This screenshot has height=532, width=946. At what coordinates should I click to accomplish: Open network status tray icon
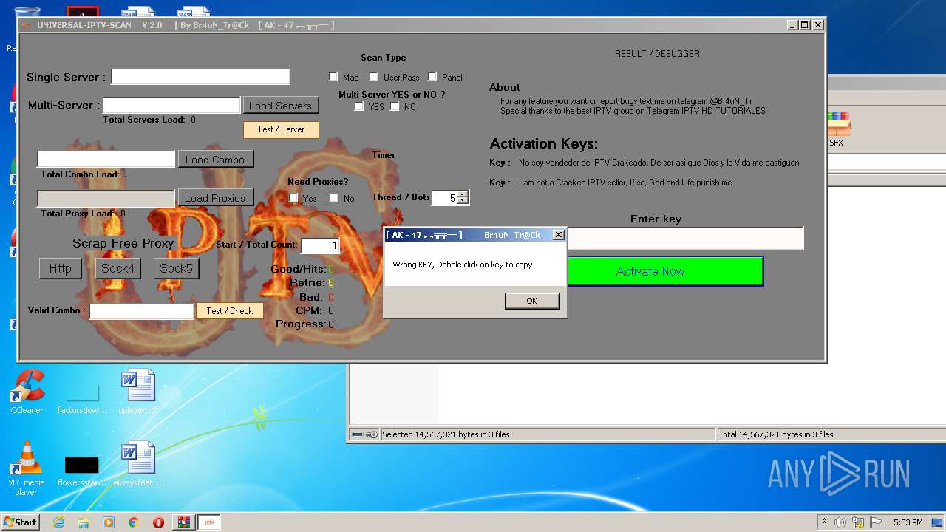click(x=858, y=522)
